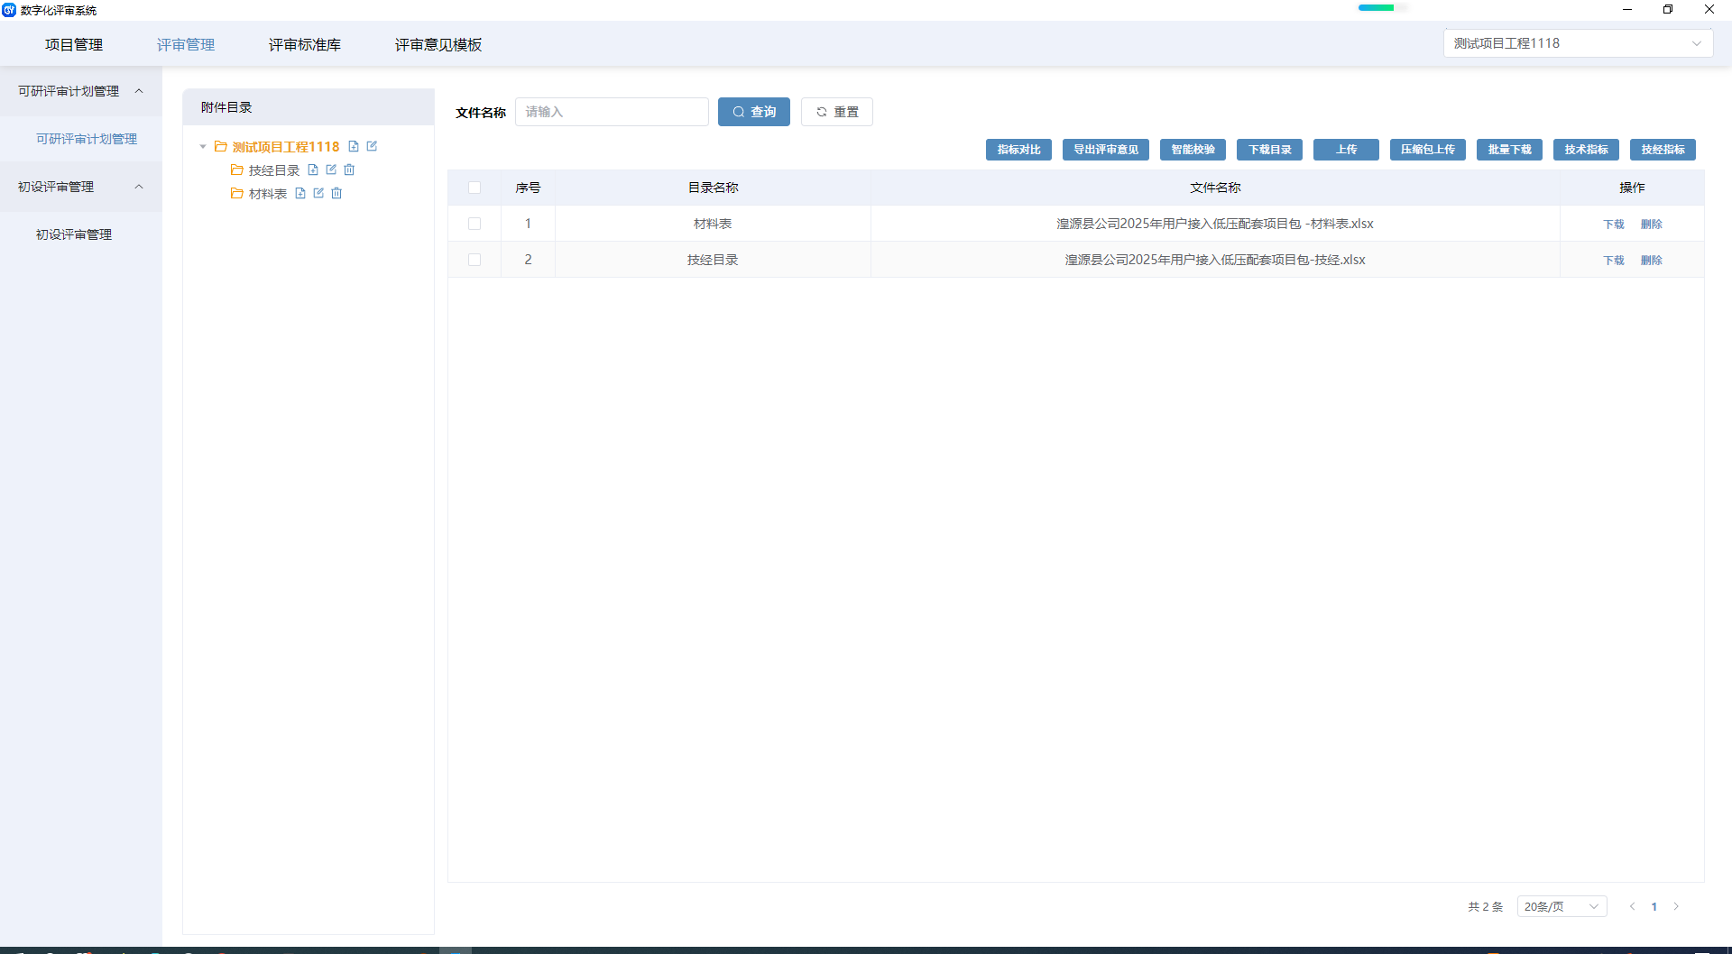Select 材料表 tree folder label
Screen dimensions: 1732x954
[x=268, y=194]
